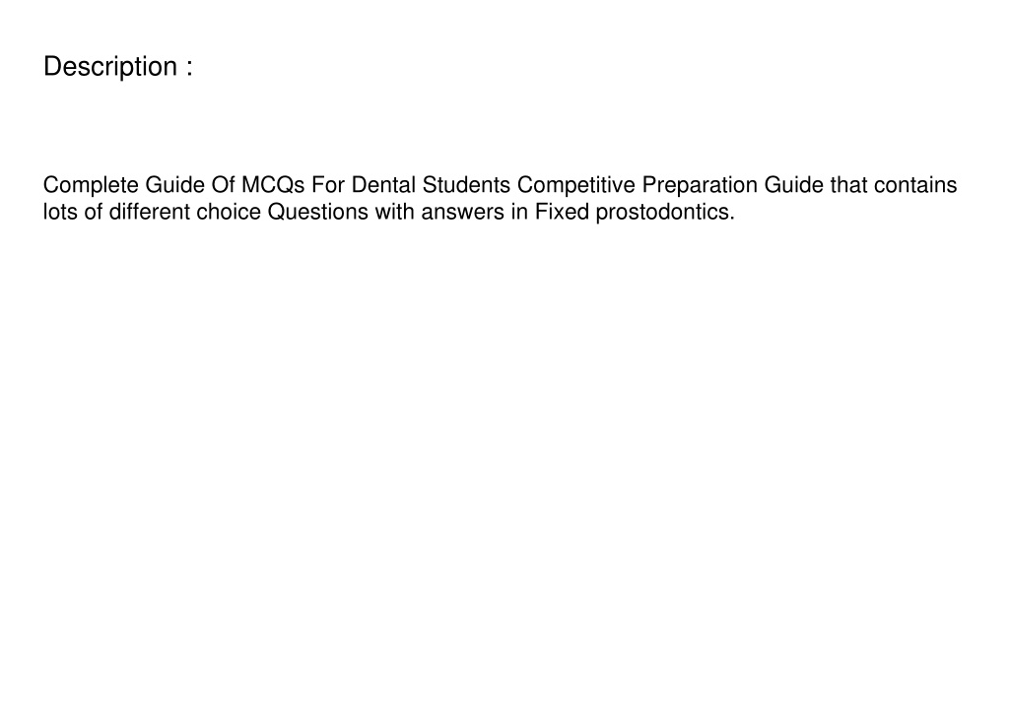The image size is (1009, 712).
Task: Click the word 'choice' in the paragraph
Action: point(229,212)
